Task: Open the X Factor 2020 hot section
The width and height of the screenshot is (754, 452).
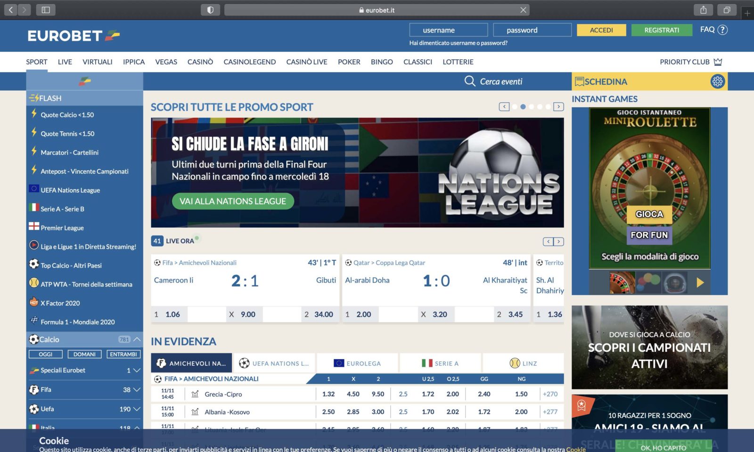Action: coord(60,303)
